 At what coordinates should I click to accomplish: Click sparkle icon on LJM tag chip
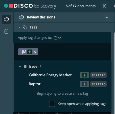(30, 52)
